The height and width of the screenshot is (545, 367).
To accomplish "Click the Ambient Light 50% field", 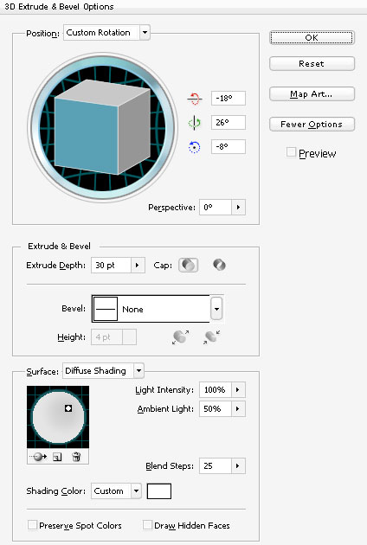I will pos(216,408).
